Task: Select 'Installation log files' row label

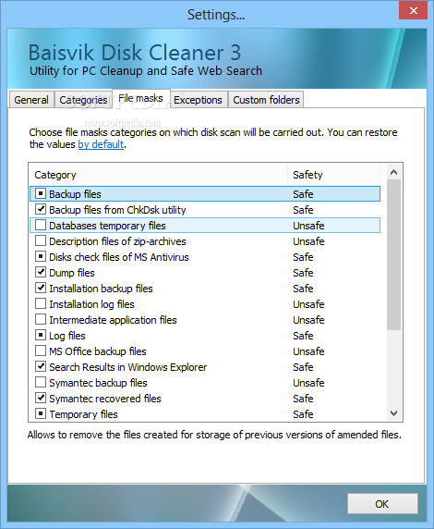Action: [91, 304]
